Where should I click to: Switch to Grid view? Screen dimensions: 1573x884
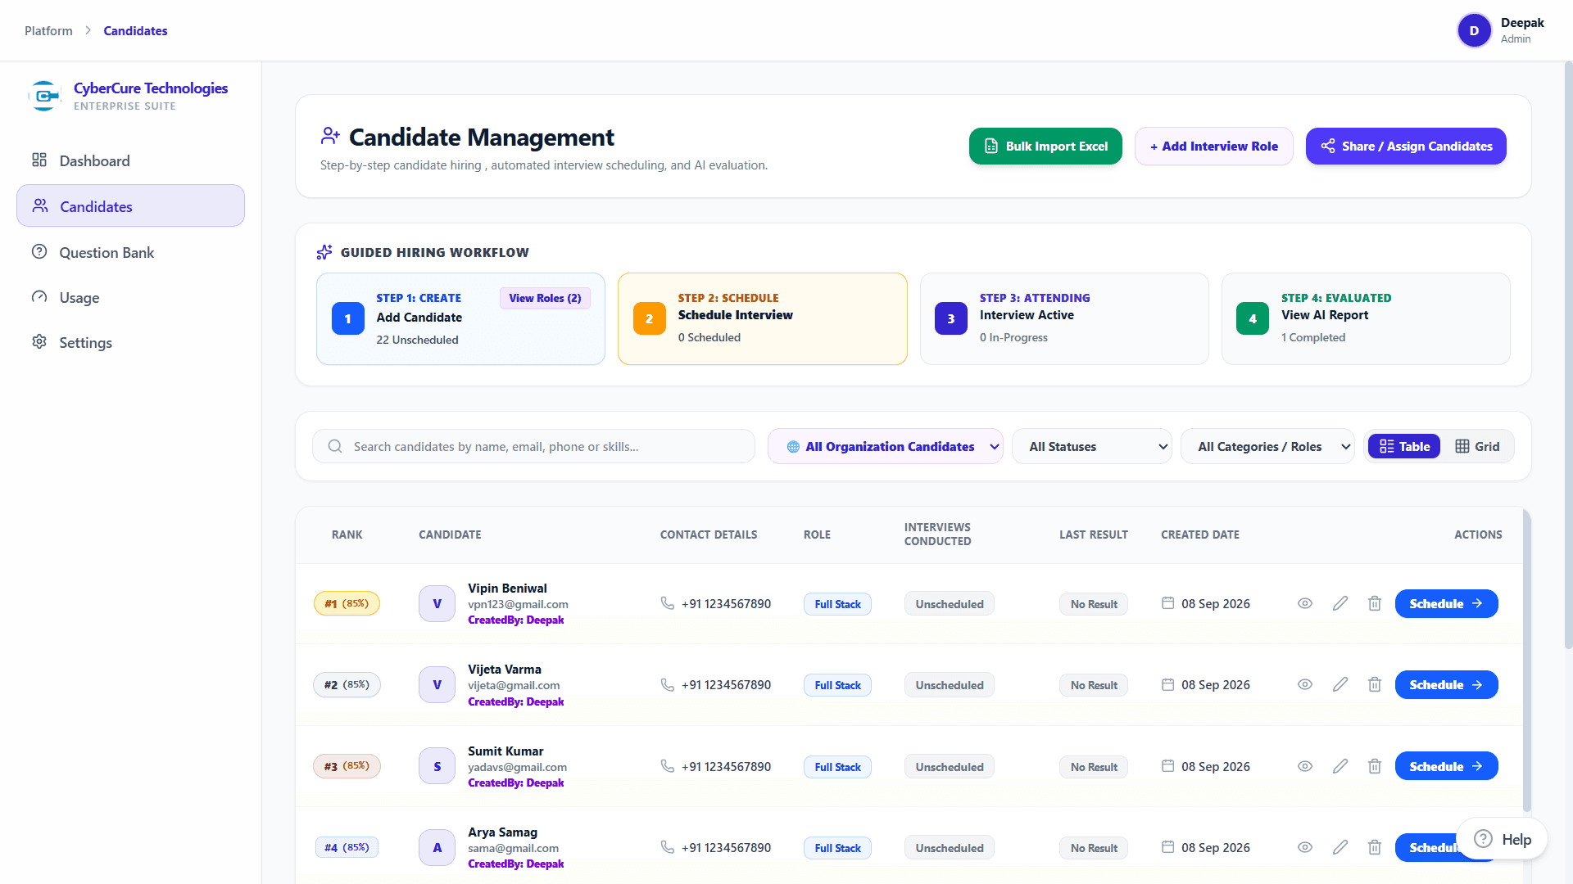1477,446
